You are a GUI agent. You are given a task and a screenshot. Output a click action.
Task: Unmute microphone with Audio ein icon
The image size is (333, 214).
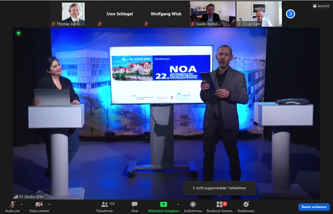(x=13, y=205)
